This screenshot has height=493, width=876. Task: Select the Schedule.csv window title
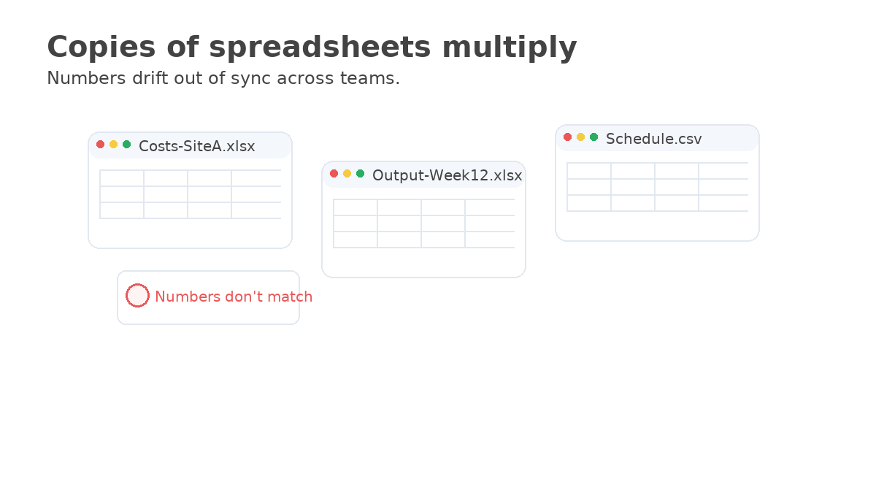653,139
